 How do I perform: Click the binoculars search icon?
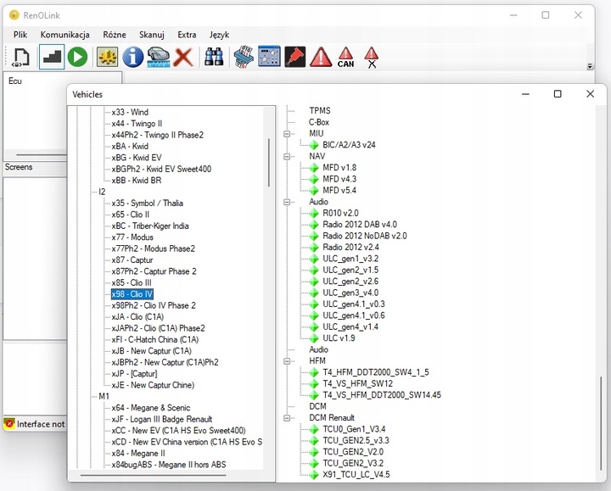coord(215,57)
